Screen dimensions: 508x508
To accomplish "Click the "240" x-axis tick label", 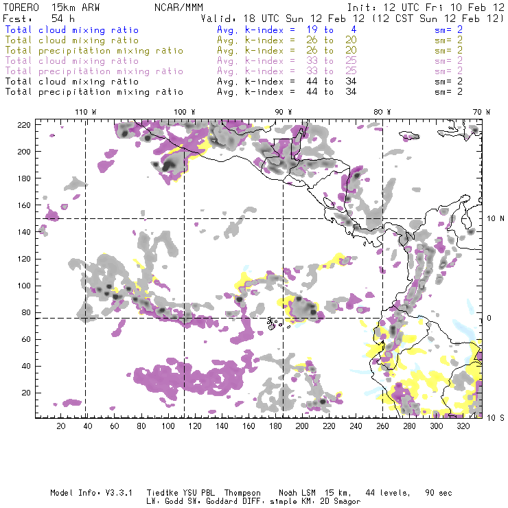I will point(356,426).
